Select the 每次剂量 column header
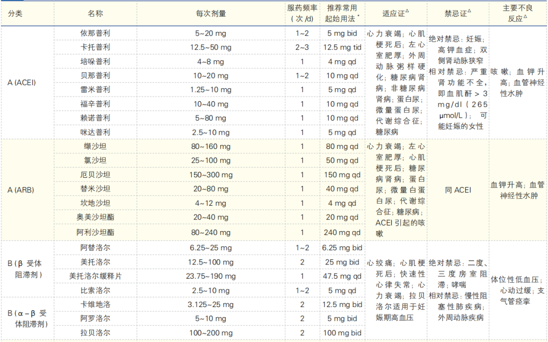 (x=211, y=14)
